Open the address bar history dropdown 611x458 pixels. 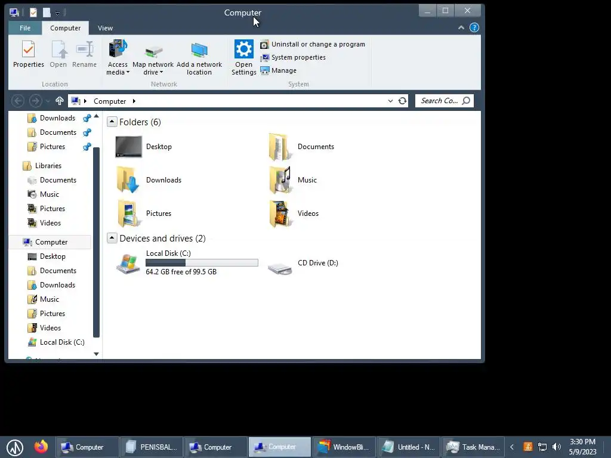tap(390, 101)
